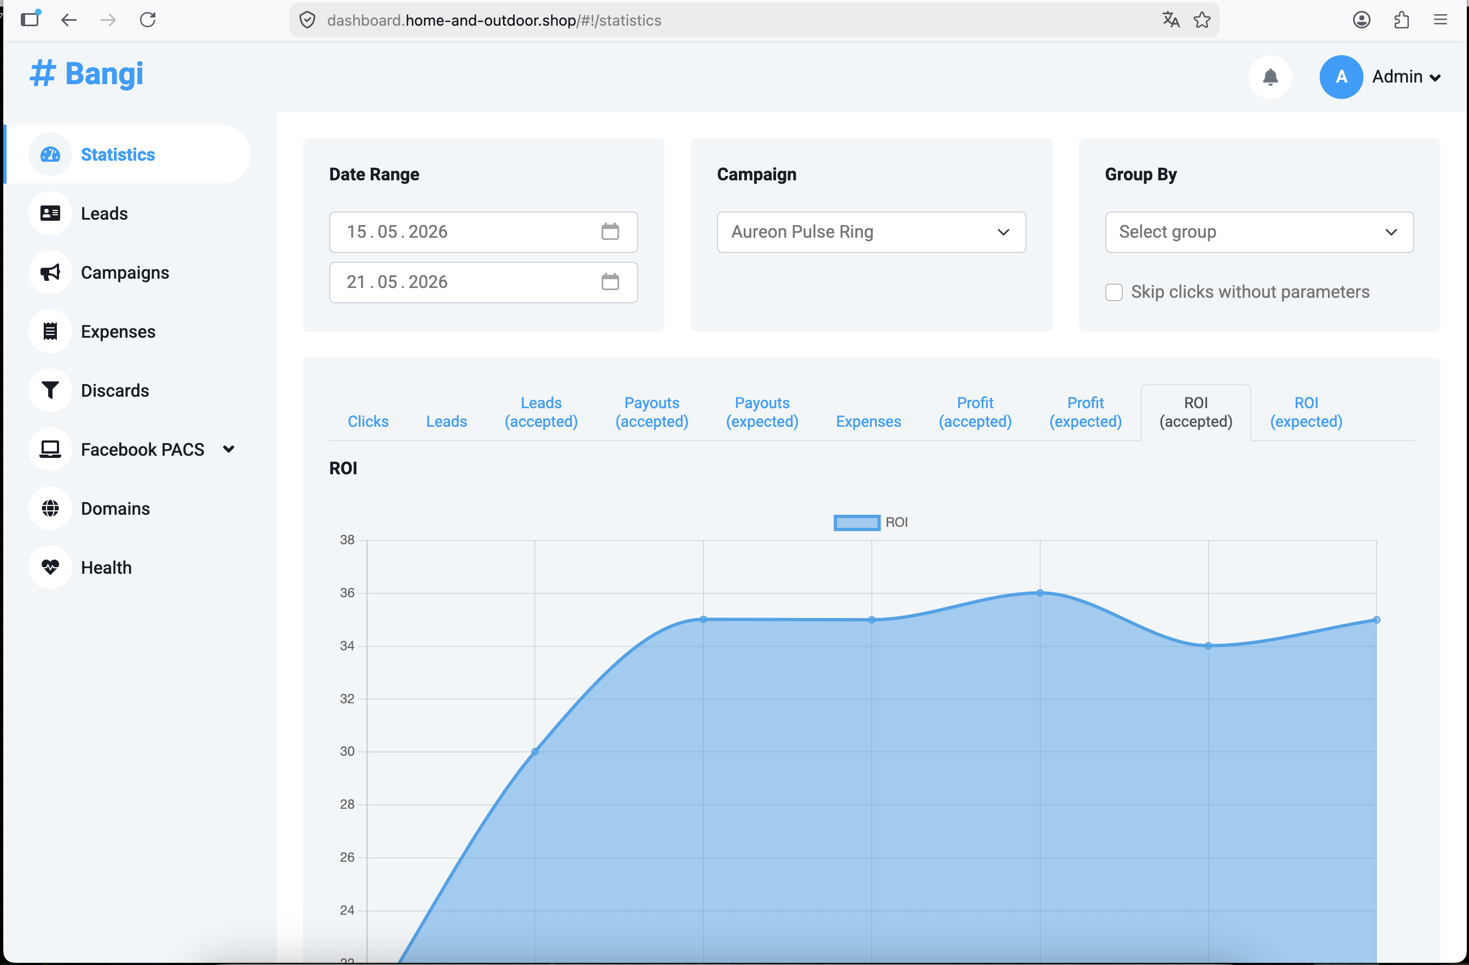Switch to the Clicks tab
The height and width of the screenshot is (965, 1469).
coord(368,421)
